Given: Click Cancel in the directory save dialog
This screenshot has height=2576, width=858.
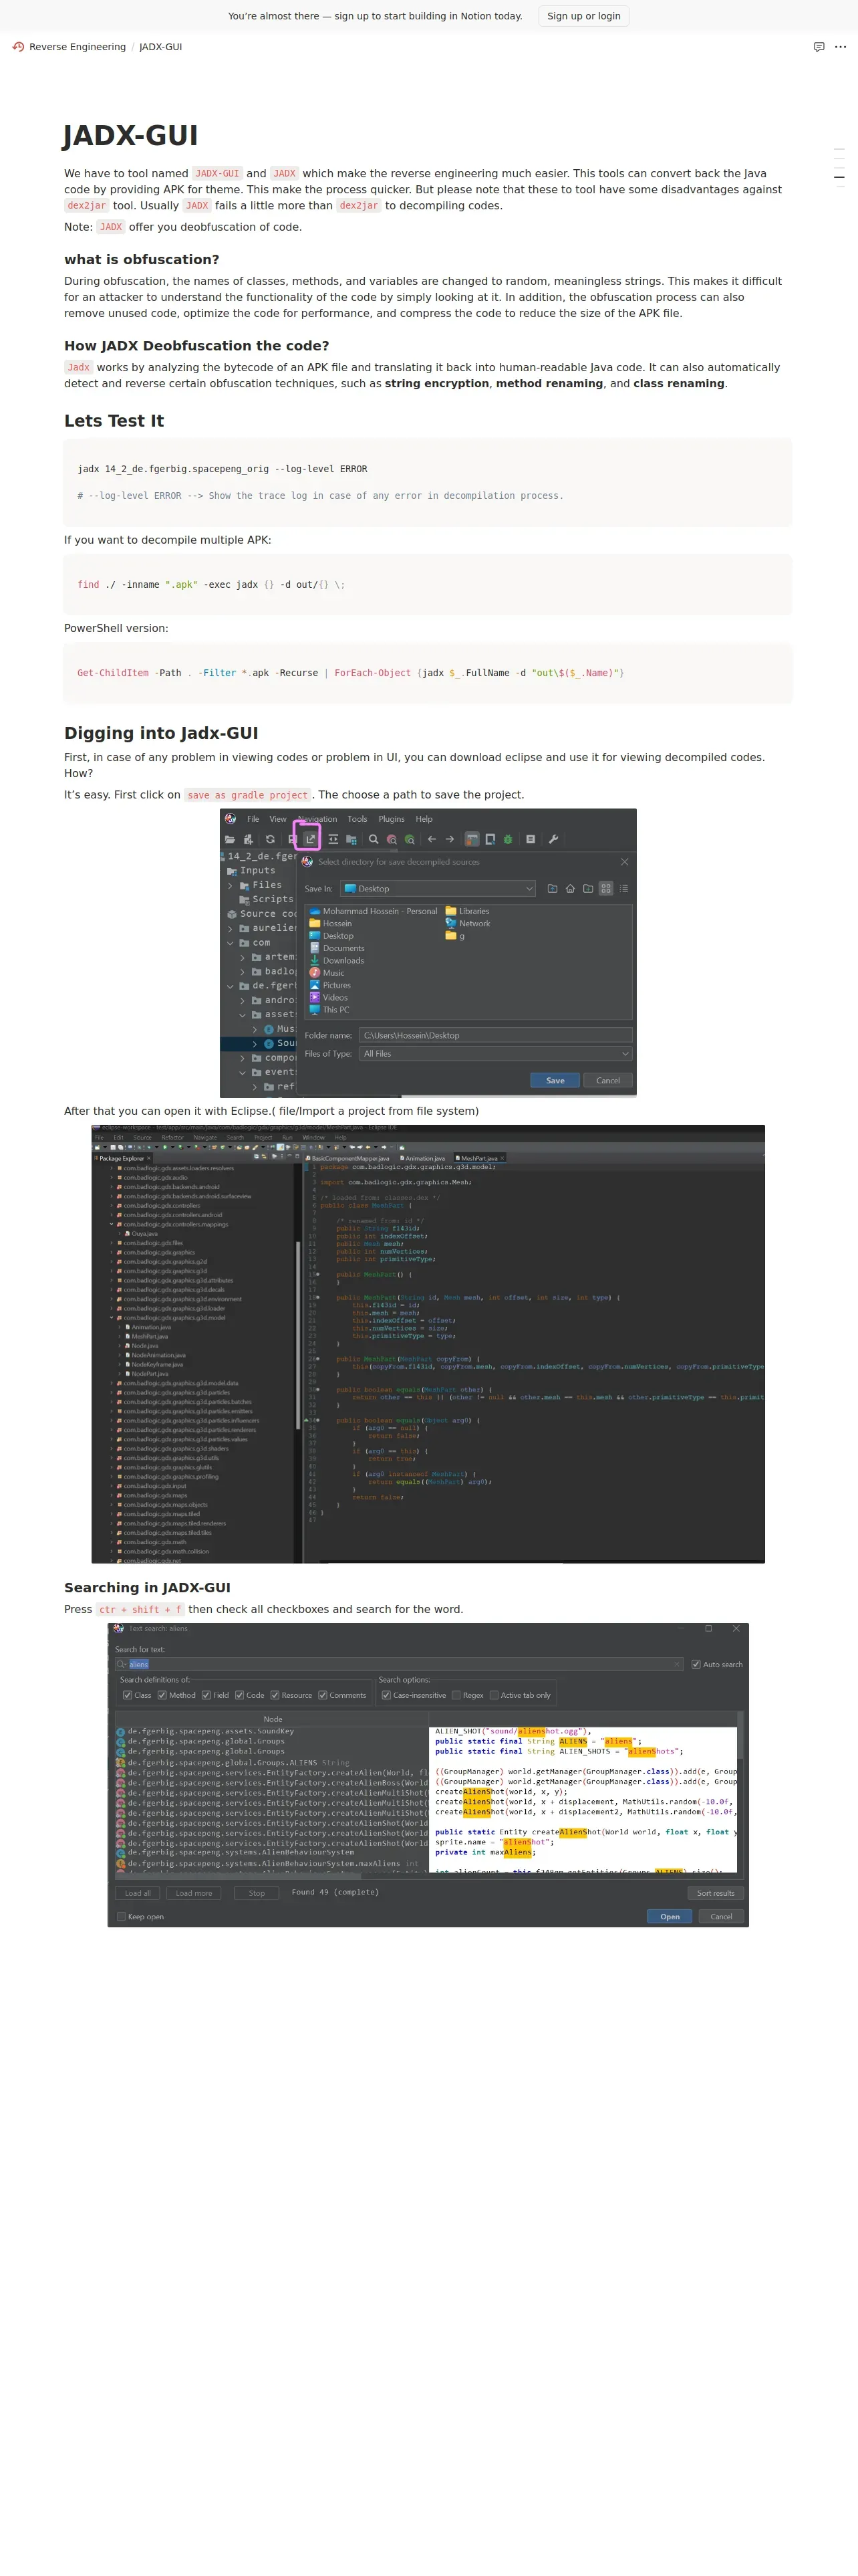Looking at the screenshot, I should [608, 1080].
